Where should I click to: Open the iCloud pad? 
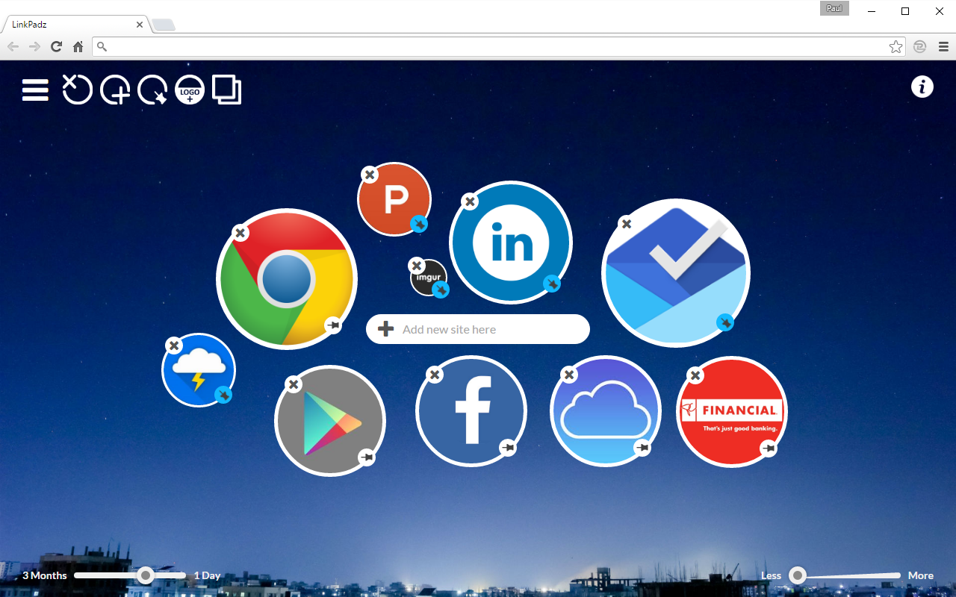[606, 411]
